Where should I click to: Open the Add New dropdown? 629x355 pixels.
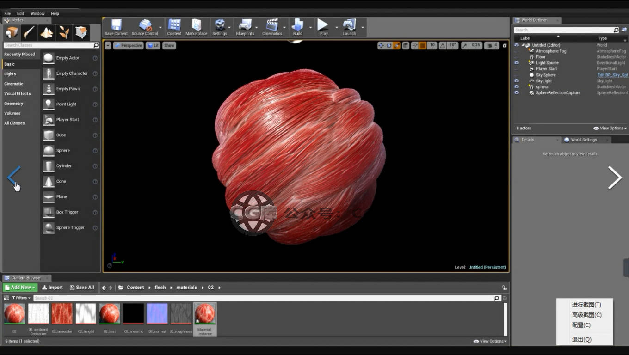pos(19,288)
